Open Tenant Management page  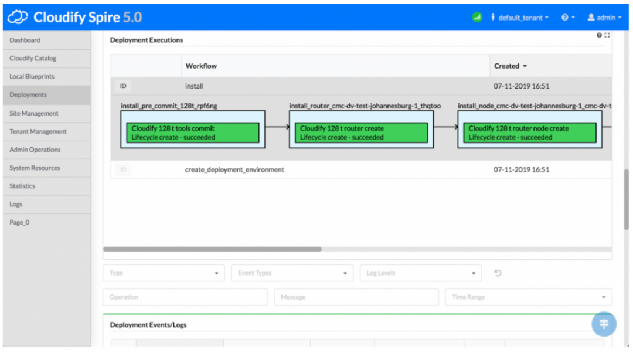click(47, 132)
